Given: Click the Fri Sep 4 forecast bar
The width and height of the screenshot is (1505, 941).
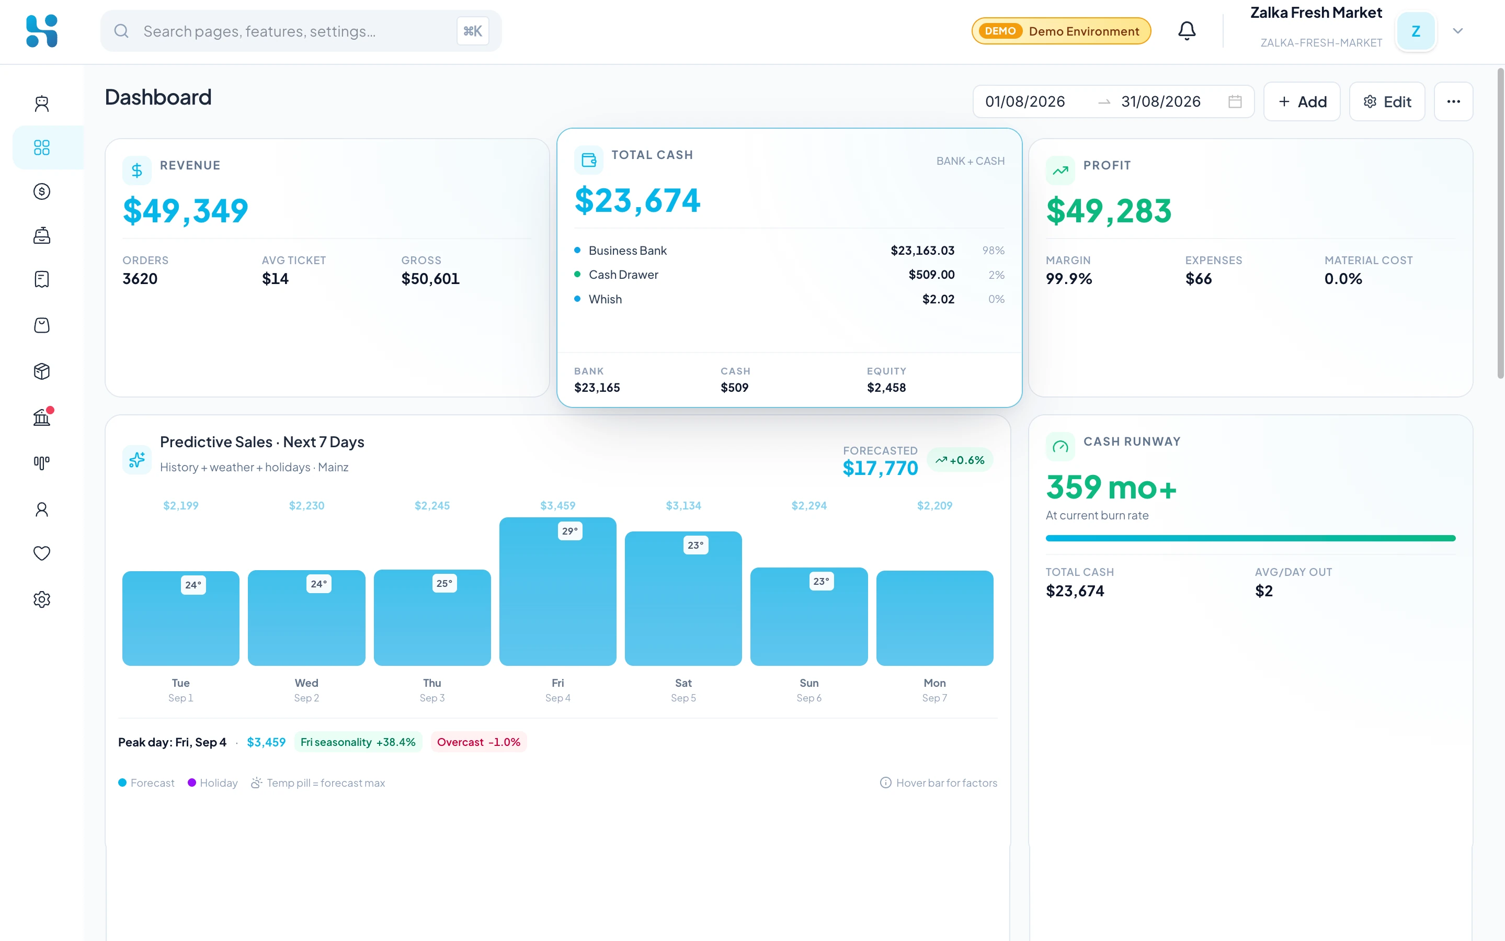Looking at the screenshot, I should coord(557,591).
